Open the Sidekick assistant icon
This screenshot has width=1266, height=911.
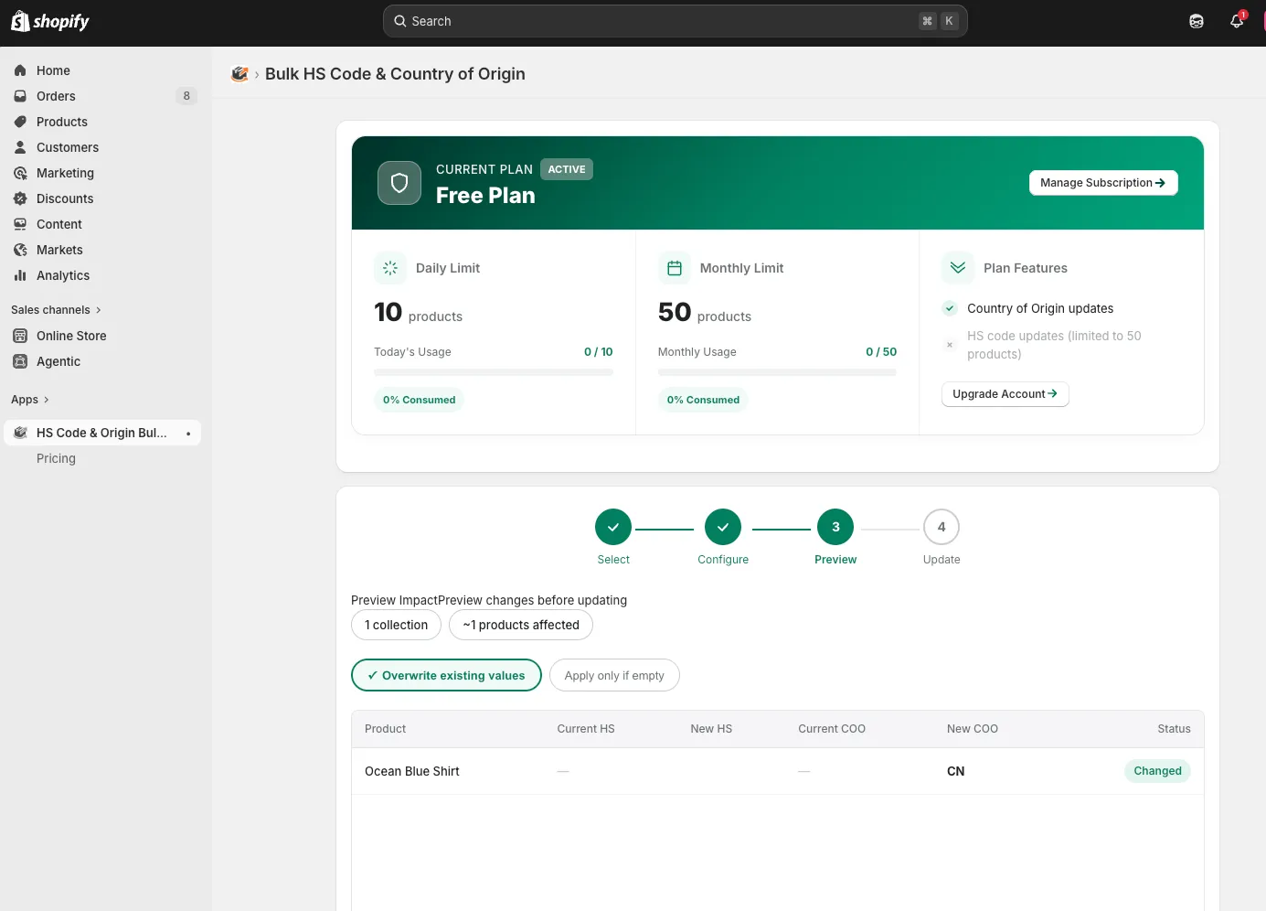(1197, 21)
